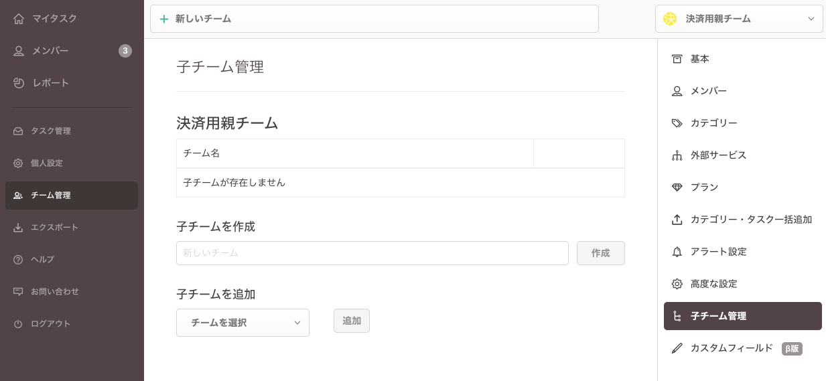Click the home icon beside マイタスク
The image size is (826, 381).
tap(19, 19)
